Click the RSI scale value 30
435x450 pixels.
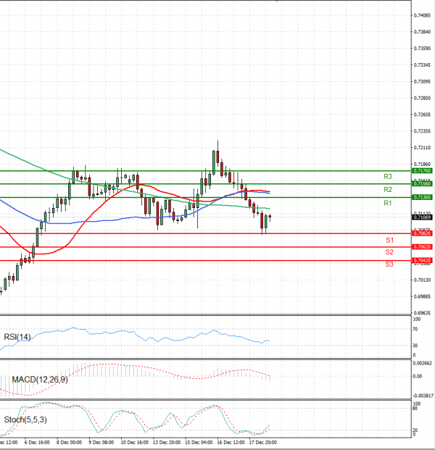(415, 346)
